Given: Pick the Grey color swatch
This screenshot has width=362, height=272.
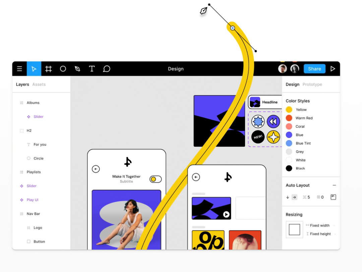Looking at the screenshot, I should point(289,151).
